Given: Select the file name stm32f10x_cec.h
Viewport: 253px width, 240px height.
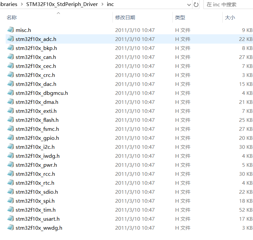Looking at the screenshot, I should coord(36,66).
